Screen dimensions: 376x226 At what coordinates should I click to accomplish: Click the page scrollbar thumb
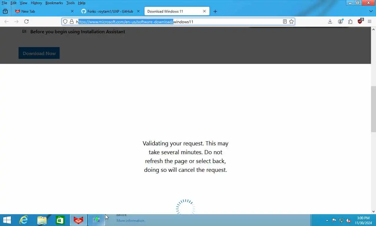pyautogui.click(x=373, y=109)
